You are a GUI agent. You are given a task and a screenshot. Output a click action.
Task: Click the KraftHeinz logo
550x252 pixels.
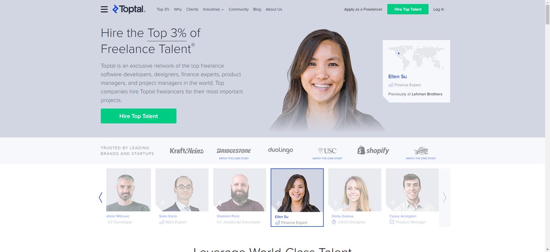(x=187, y=150)
